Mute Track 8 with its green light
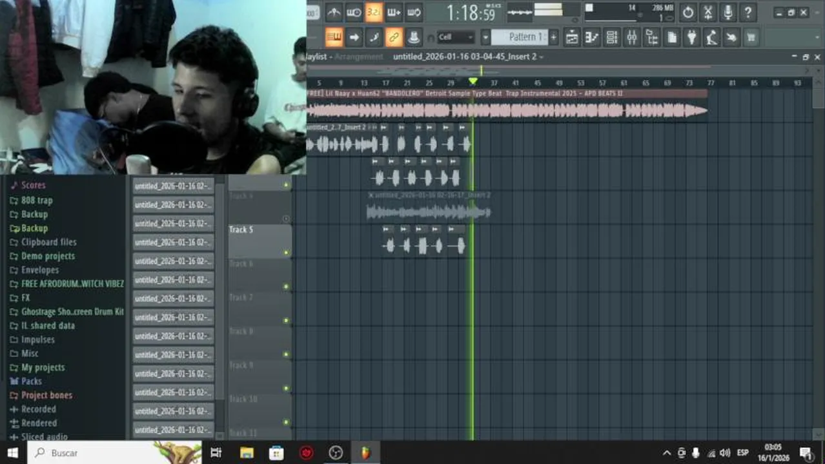Image resolution: width=825 pixels, height=464 pixels. click(286, 354)
